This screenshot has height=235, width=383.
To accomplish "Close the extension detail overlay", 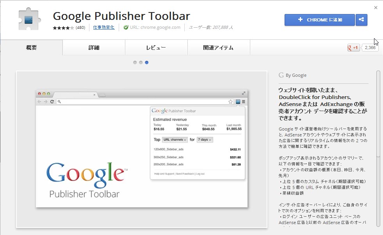I will click(x=376, y=7).
